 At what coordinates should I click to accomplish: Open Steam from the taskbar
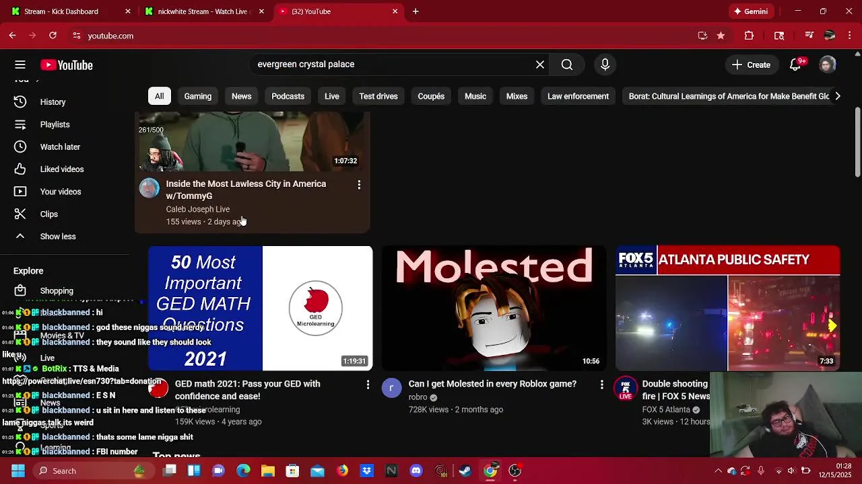(x=465, y=471)
